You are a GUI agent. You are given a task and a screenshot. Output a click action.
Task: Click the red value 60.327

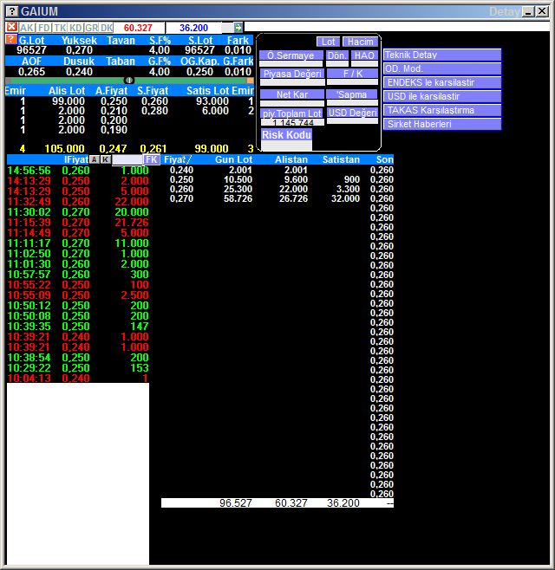tap(138, 28)
